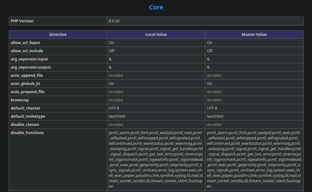Select auto_globals_jit Local Value On
The image size is (312, 192).
click(x=111, y=84)
